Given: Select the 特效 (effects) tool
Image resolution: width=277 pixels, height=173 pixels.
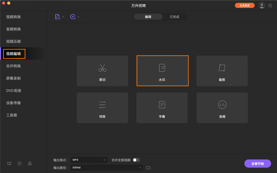Looking at the screenshot, I should coord(102,108).
